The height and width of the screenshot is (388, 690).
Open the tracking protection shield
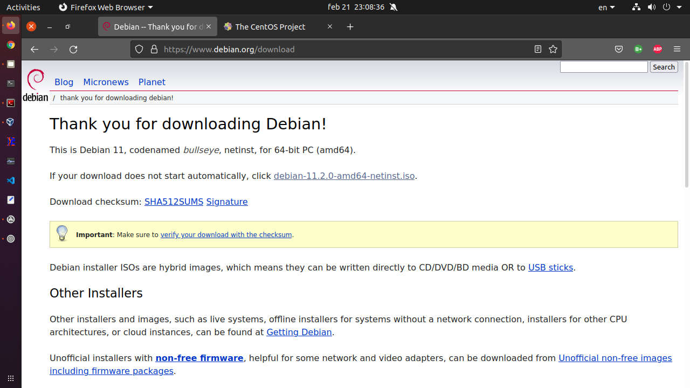(x=139, y=49)
